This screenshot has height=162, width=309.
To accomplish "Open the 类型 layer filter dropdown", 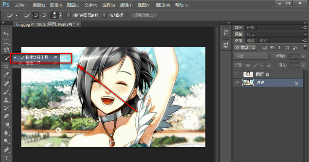I will tap(245, 47).
